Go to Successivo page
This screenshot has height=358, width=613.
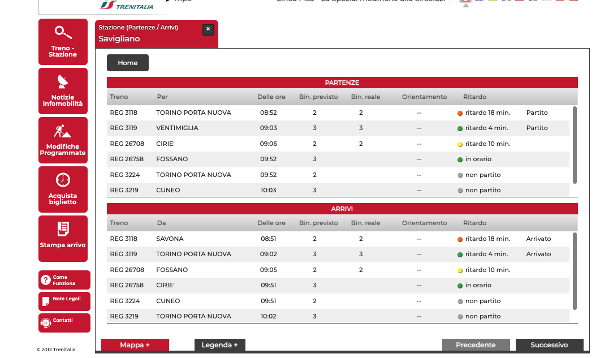click(549, 345)
